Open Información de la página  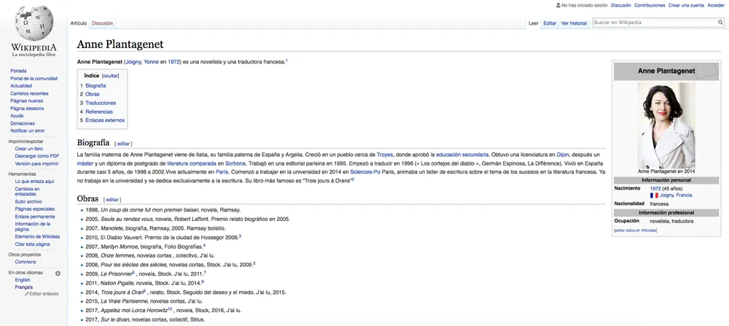pyautogui.click(x=33, y=227)
